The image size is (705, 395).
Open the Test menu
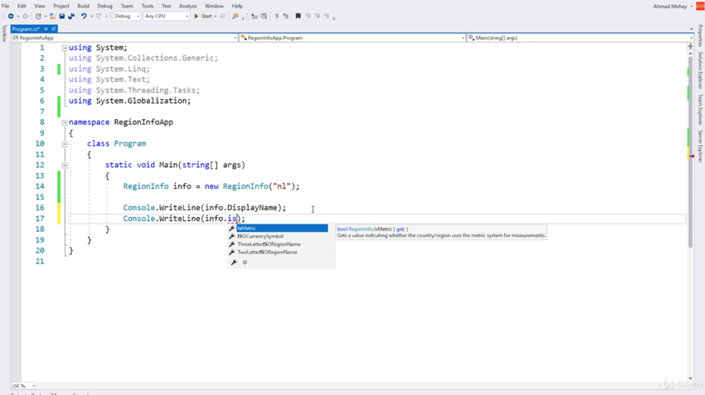click(166, 6)
